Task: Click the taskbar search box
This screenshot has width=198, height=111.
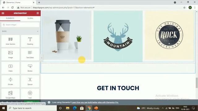Action: pos(32,108)
